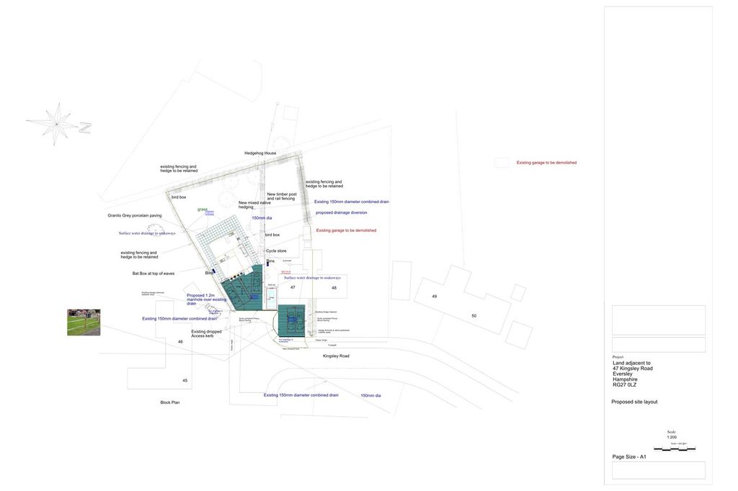
Task: Click plot number 48
Action: [334, 288]
